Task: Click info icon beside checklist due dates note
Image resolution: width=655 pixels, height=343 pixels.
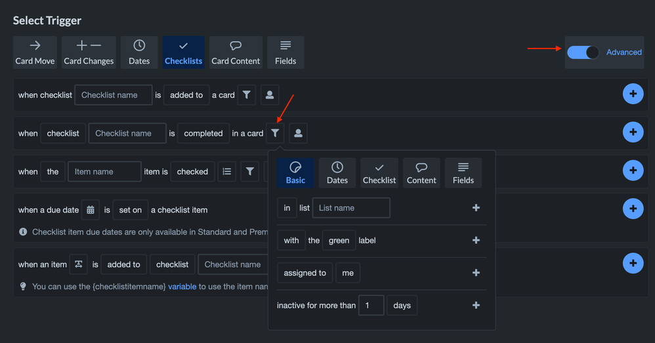Action: click(x=23, y=232)
